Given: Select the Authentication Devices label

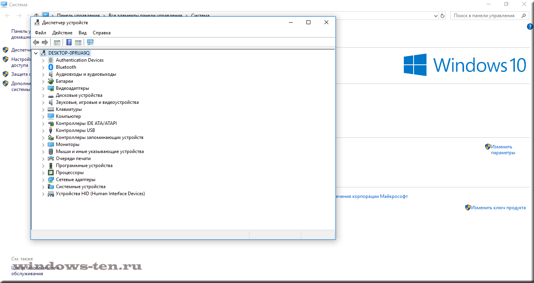Looking at the screenshot, I should click(80, 60).
